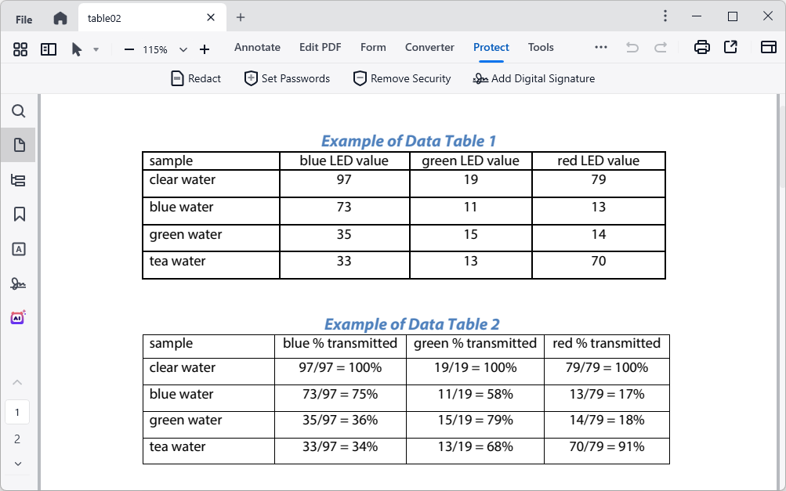Switch to the Annotate tab
The height and width of the screenshot is (491, 786).
point(257,48)
